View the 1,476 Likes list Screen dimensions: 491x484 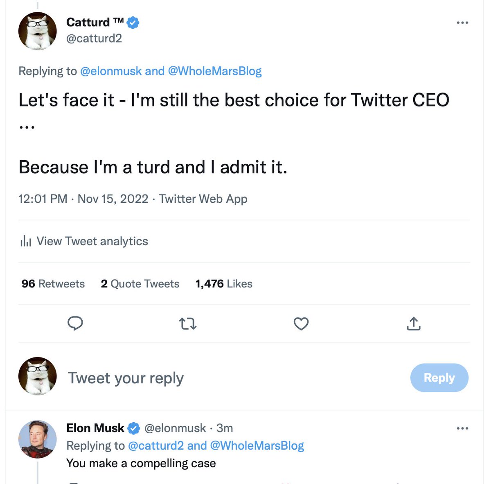(x=224, y=284)
